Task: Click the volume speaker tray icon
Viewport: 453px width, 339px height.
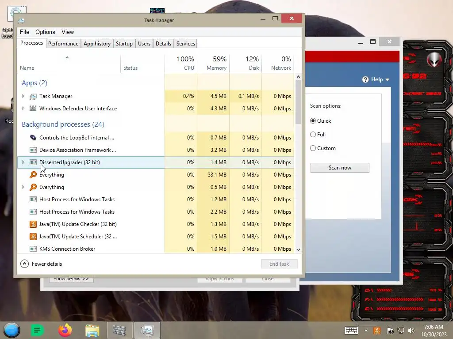Action: click(x=411, y=331)
